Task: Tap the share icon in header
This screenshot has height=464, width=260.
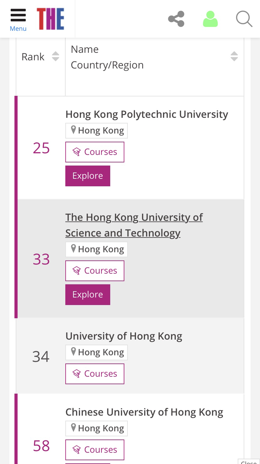Action: [176, 19]
